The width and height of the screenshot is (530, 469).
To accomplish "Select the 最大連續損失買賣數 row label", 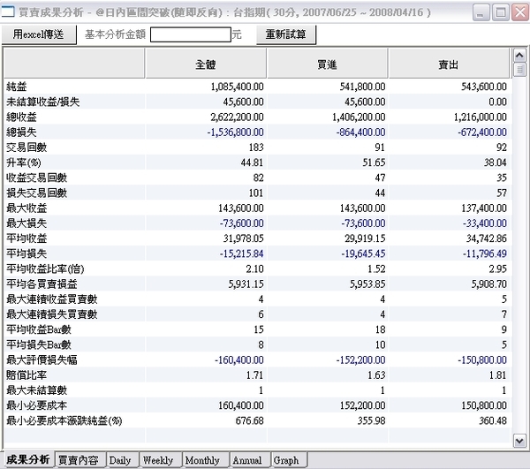I will tap(52, 314).
